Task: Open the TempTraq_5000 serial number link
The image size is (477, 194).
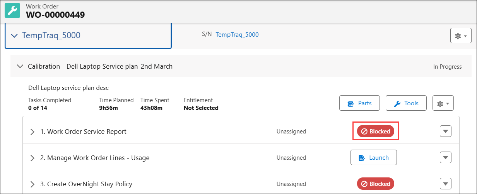Action: pyautogui.click(x=237, y=34)
